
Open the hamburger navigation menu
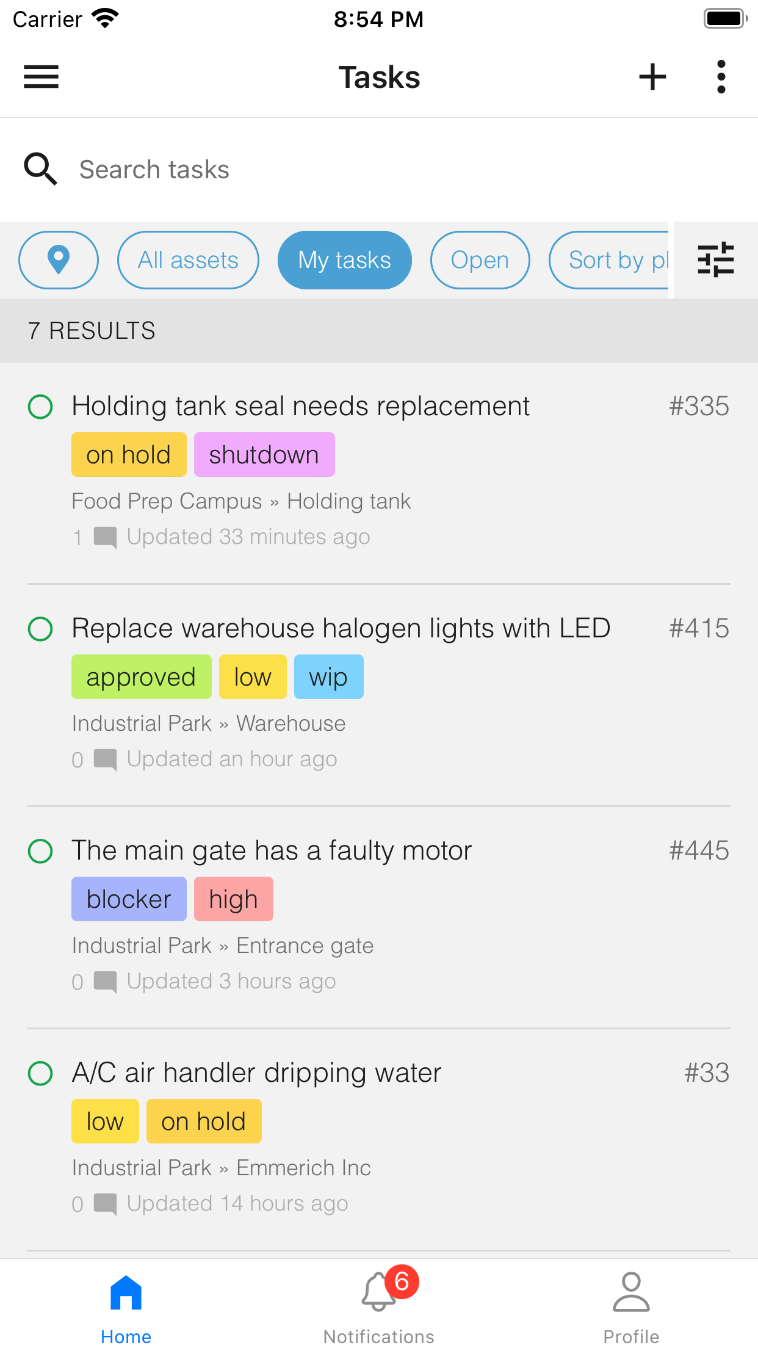click(41, 77)
